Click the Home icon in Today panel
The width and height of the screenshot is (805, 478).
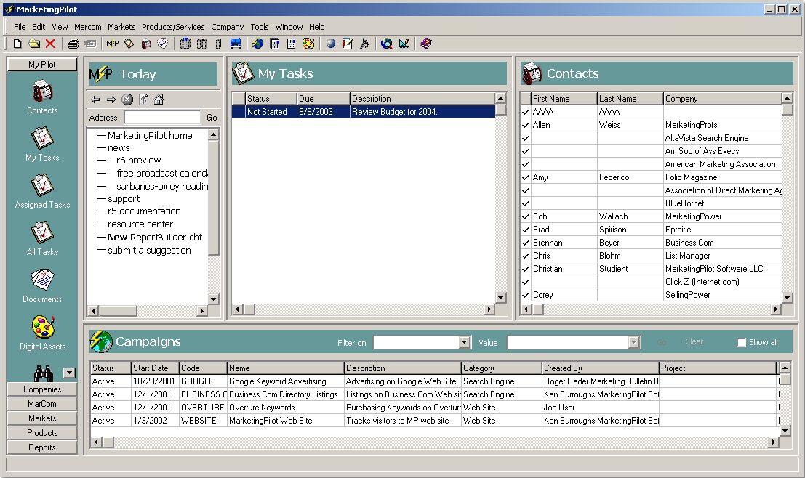(159, 100)
